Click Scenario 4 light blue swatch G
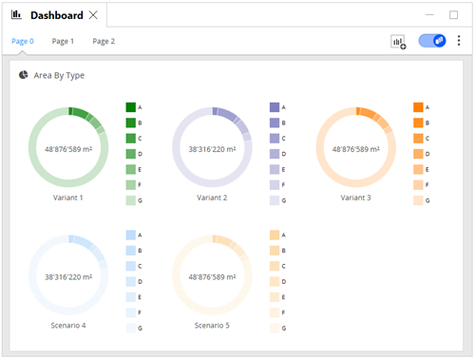The image size is (475, 359). pos(131,328)
